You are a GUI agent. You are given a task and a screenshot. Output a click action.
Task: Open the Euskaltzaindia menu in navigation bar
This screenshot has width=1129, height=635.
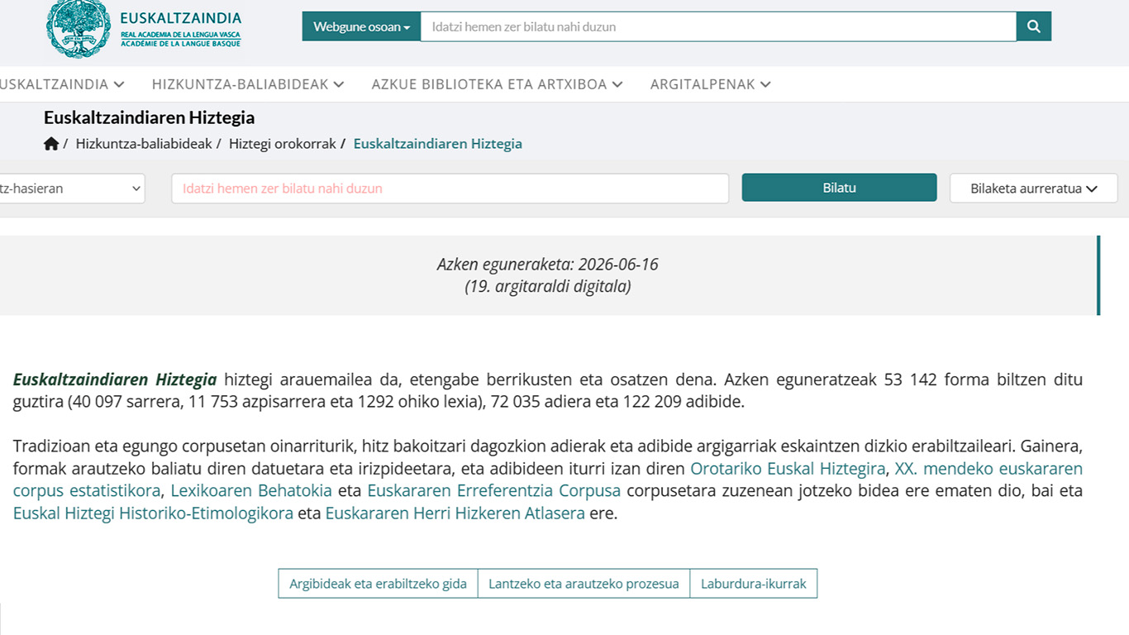tap(62, 84)
